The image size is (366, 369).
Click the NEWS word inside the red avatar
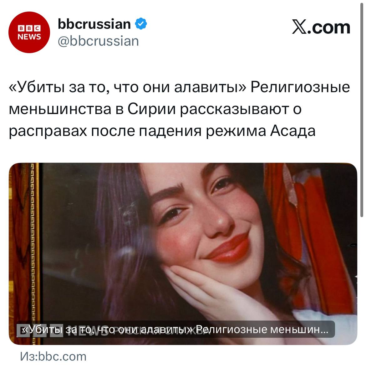29,37
